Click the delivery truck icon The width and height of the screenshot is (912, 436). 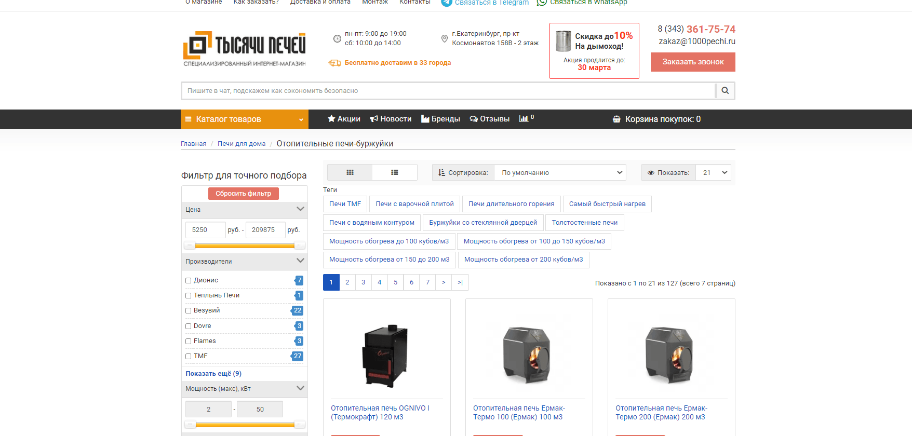click(334, 63)
